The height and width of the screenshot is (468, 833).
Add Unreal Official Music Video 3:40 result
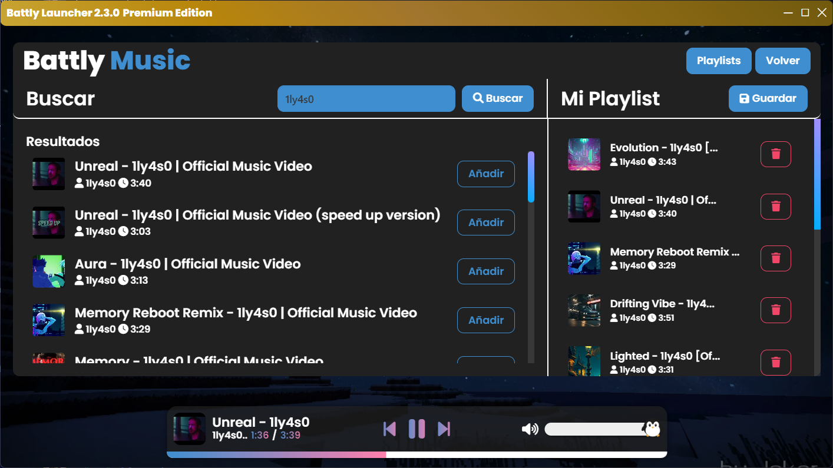point(486,174)
